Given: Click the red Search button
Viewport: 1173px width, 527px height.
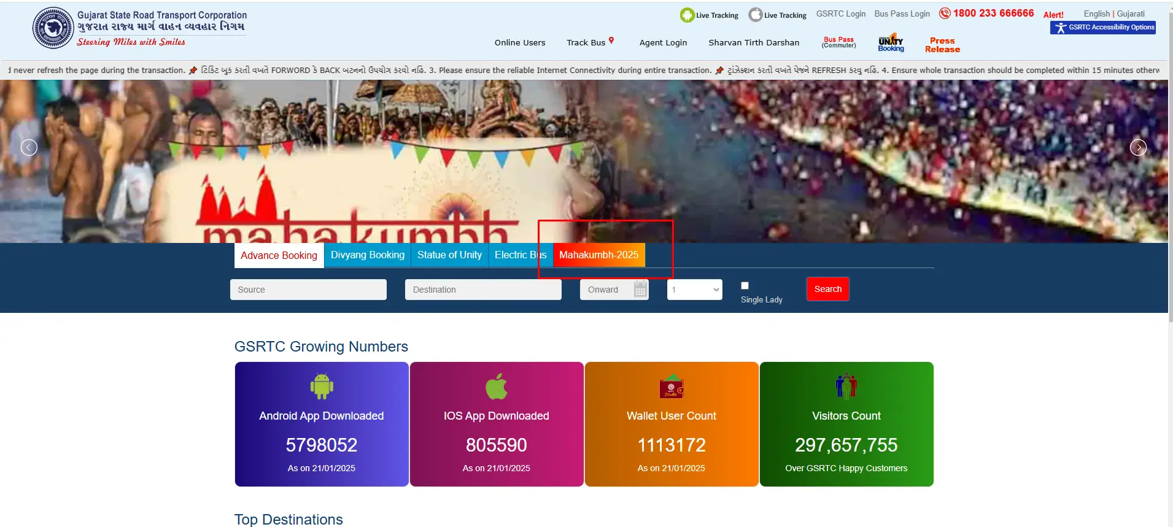Looking at the screenshot, I should pyautogui.click(x=827, y=289).
